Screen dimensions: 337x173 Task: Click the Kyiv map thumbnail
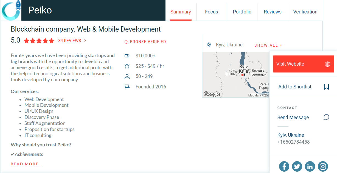pos(236,75)
